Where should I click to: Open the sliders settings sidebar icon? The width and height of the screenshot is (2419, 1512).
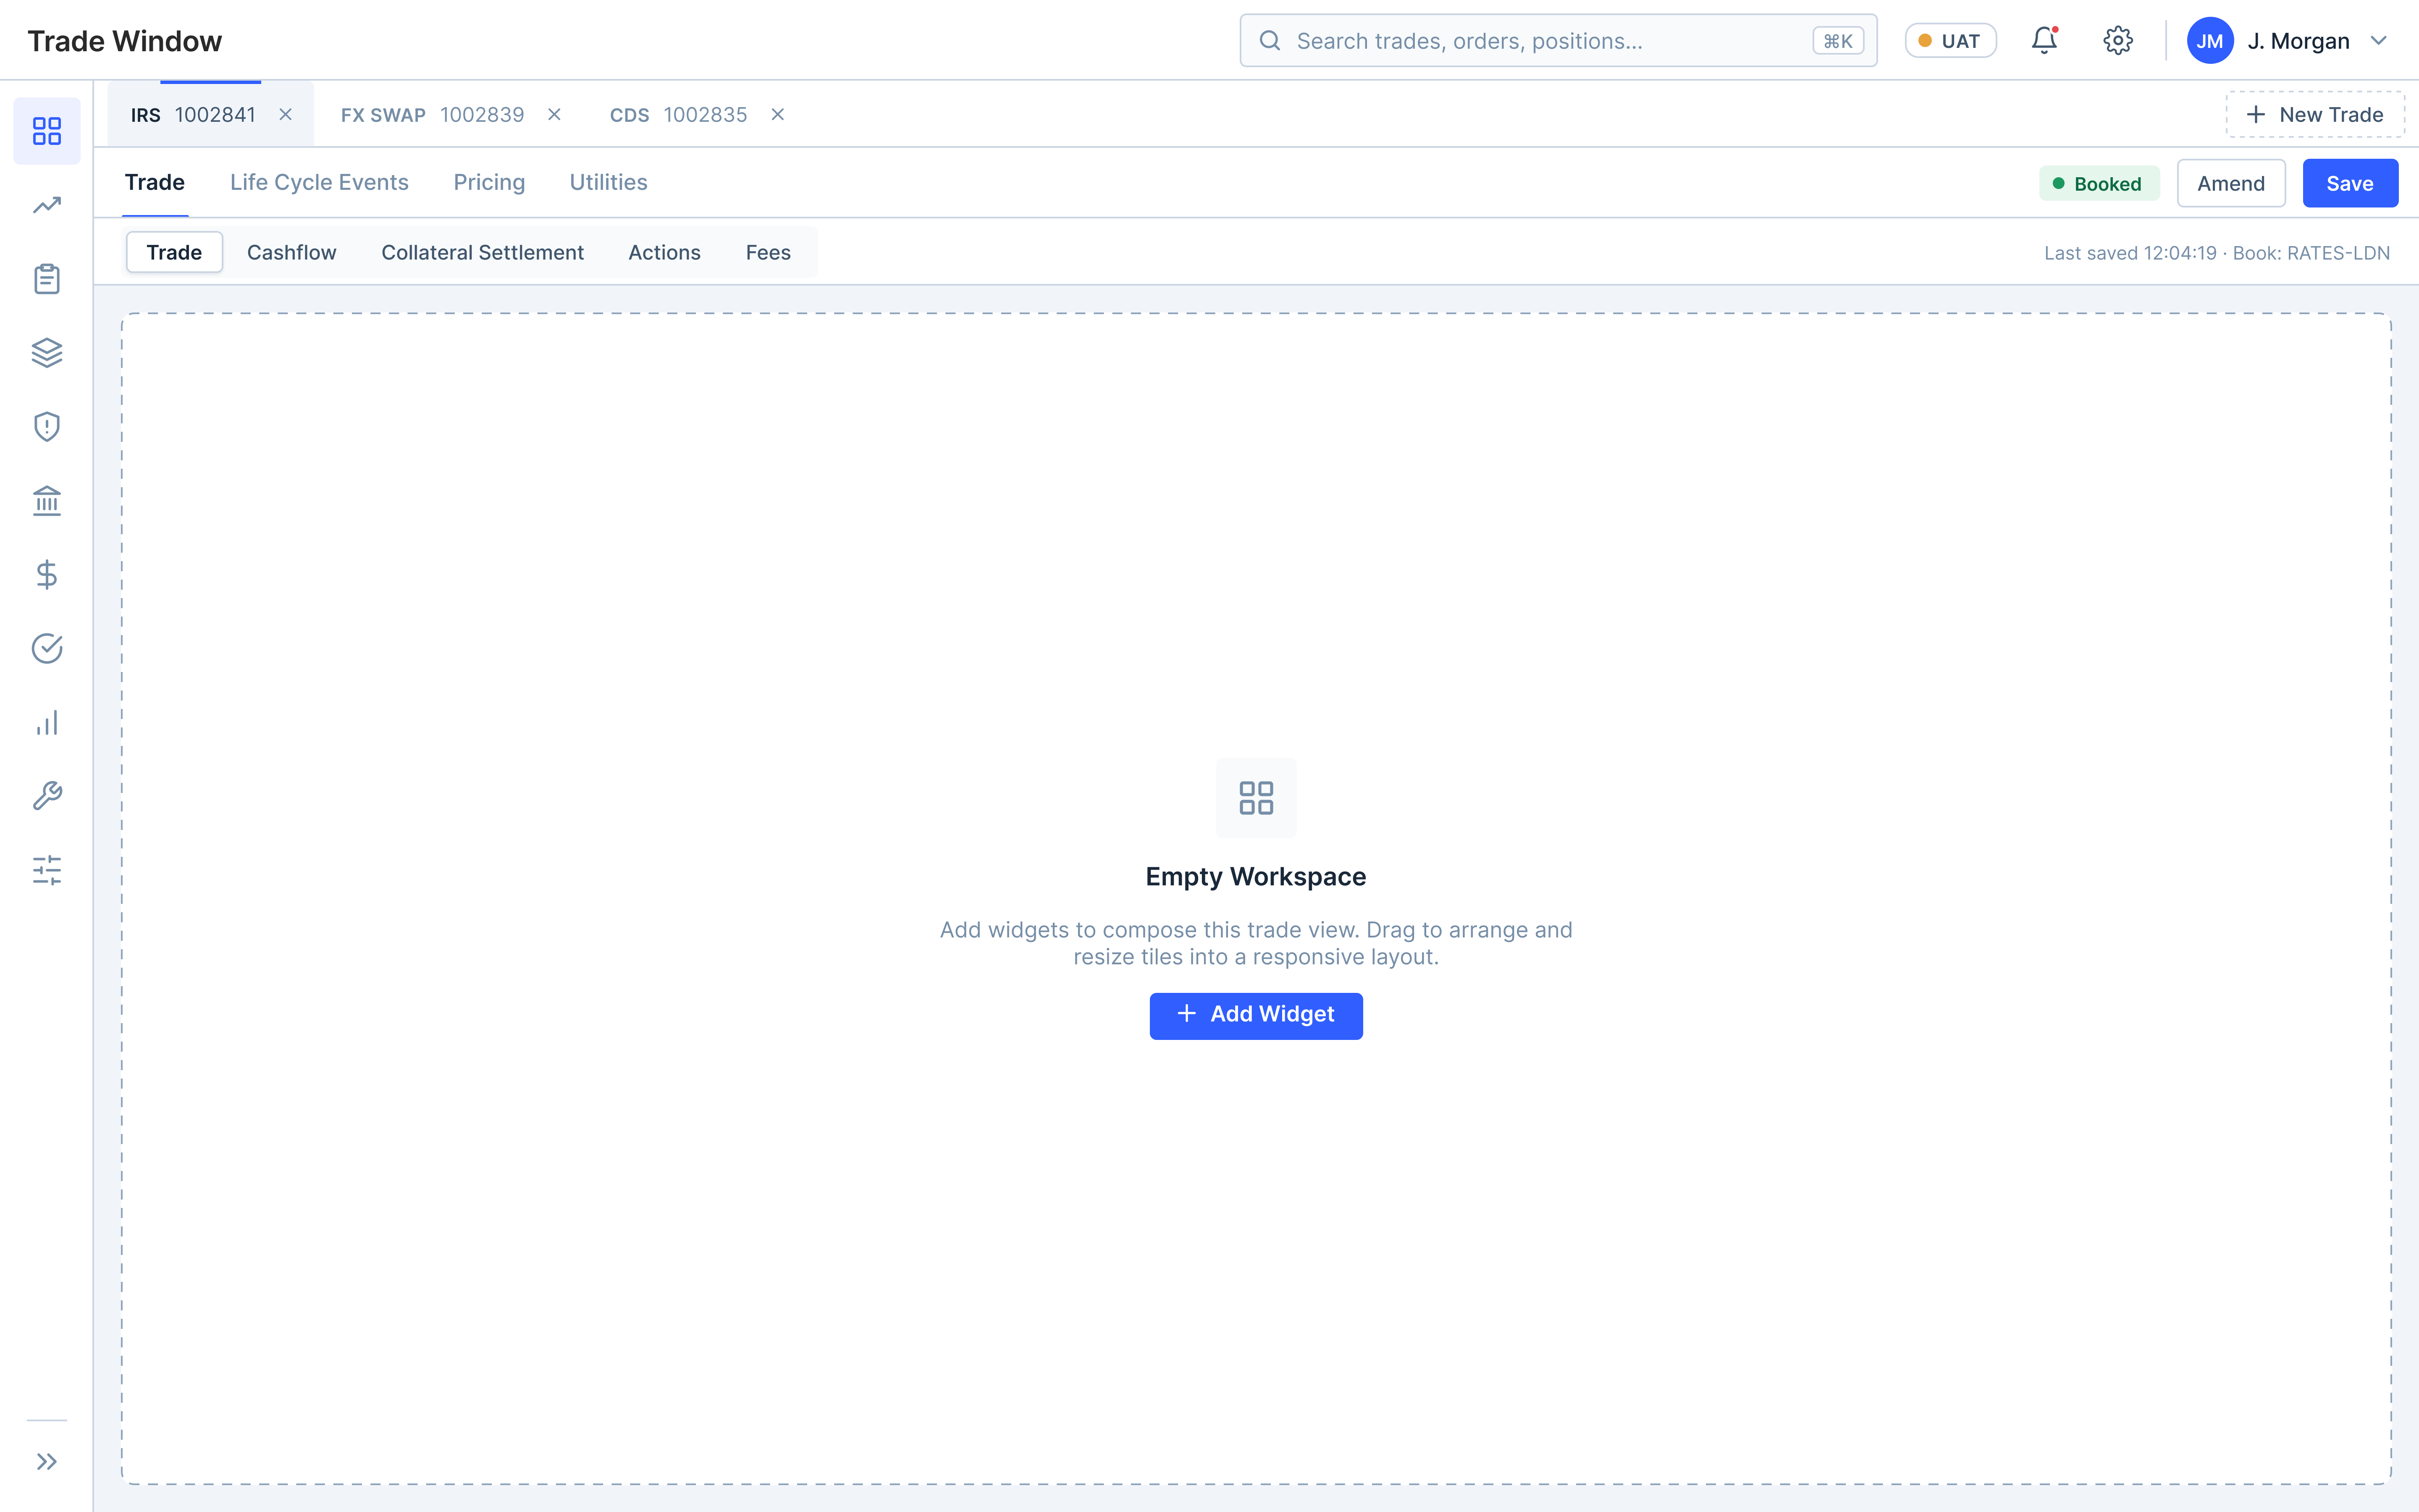47,870
